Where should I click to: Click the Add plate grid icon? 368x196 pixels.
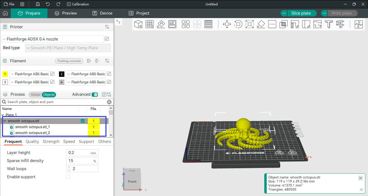(x=150, y=24)
